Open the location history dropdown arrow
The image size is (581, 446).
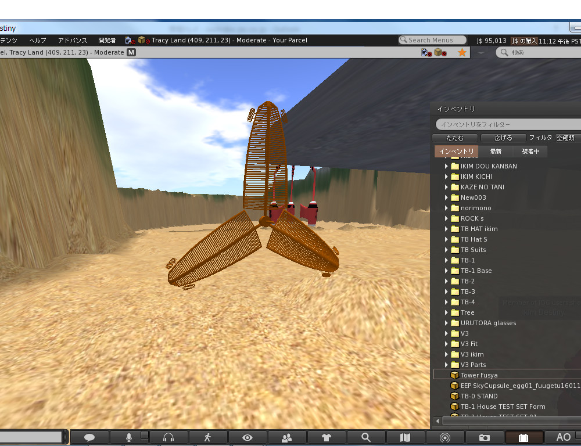[x=480, y=53]
